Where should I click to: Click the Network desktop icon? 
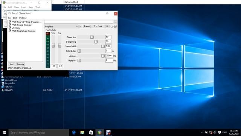pos(3,87)
